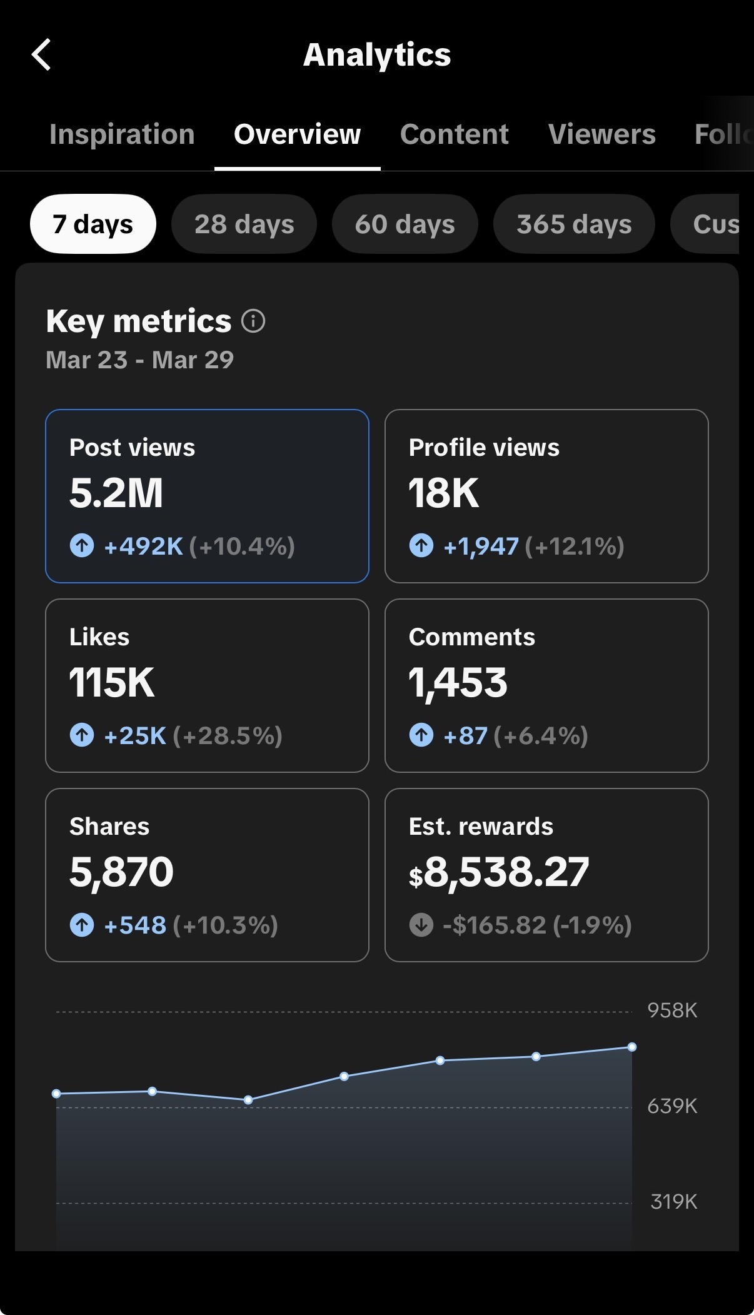Tap the back arrow icon
This screenshot has width=754, height=1315.
[41, 55]
